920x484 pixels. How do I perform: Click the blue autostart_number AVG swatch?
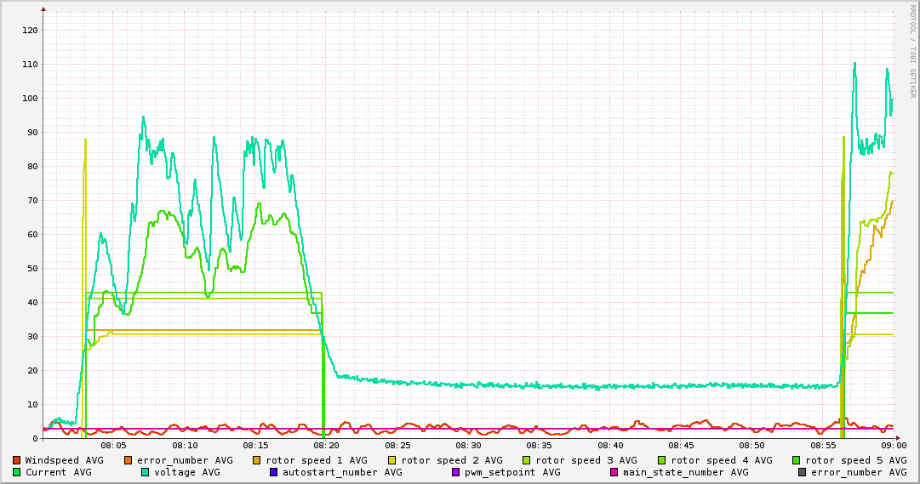tap(274, 472)
